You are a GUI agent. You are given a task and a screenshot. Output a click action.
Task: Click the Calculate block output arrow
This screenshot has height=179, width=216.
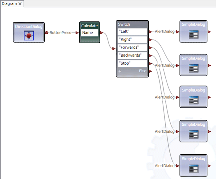pyautogui.click(x=102, y=33)
